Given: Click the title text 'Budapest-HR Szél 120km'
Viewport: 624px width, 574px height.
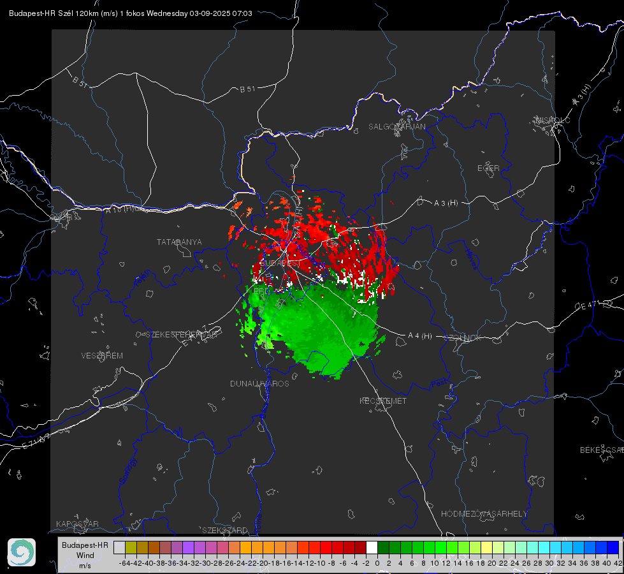Looking at the screenshot, I should 54,13.
